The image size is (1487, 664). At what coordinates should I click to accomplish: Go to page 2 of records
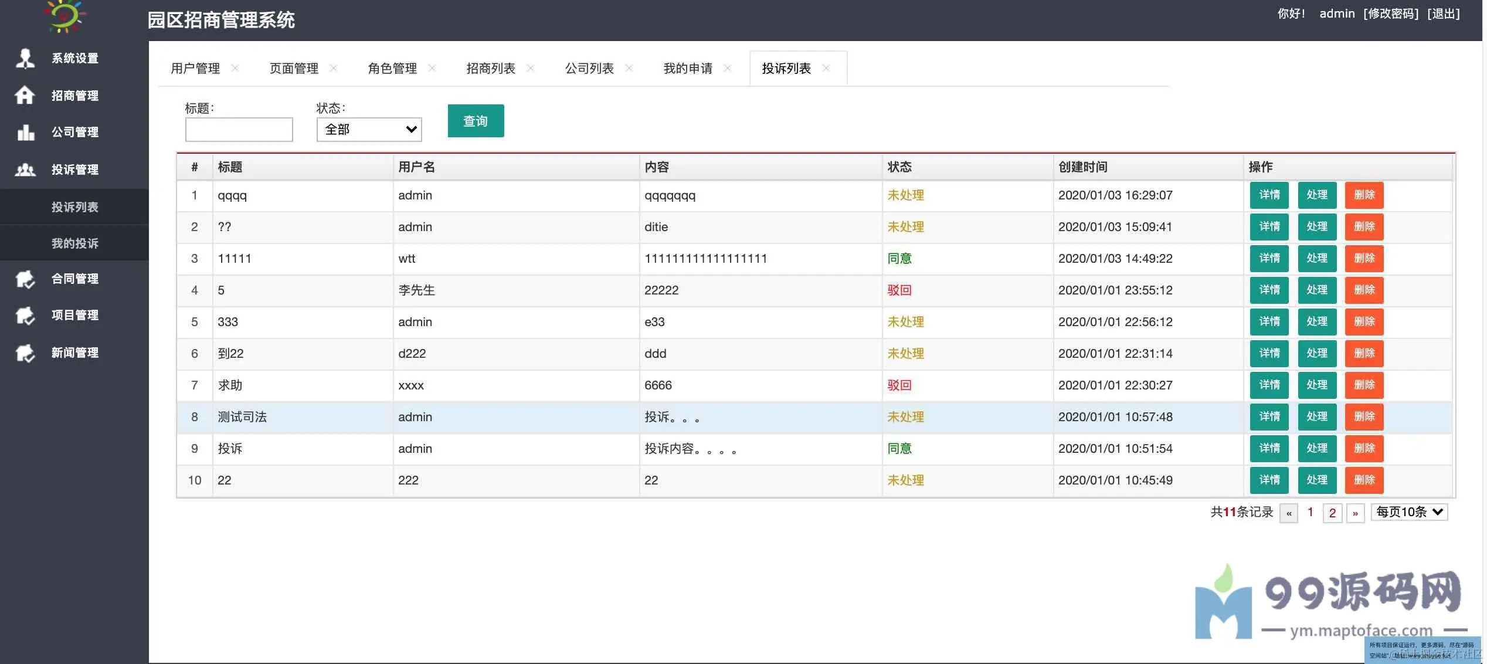[1332, 513]
